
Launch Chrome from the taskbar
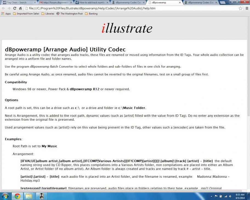(x=17, y=196)
